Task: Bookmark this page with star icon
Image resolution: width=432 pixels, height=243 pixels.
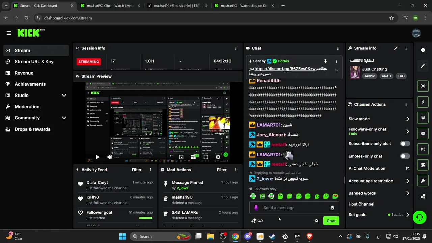Action: [x=391, y=18]
